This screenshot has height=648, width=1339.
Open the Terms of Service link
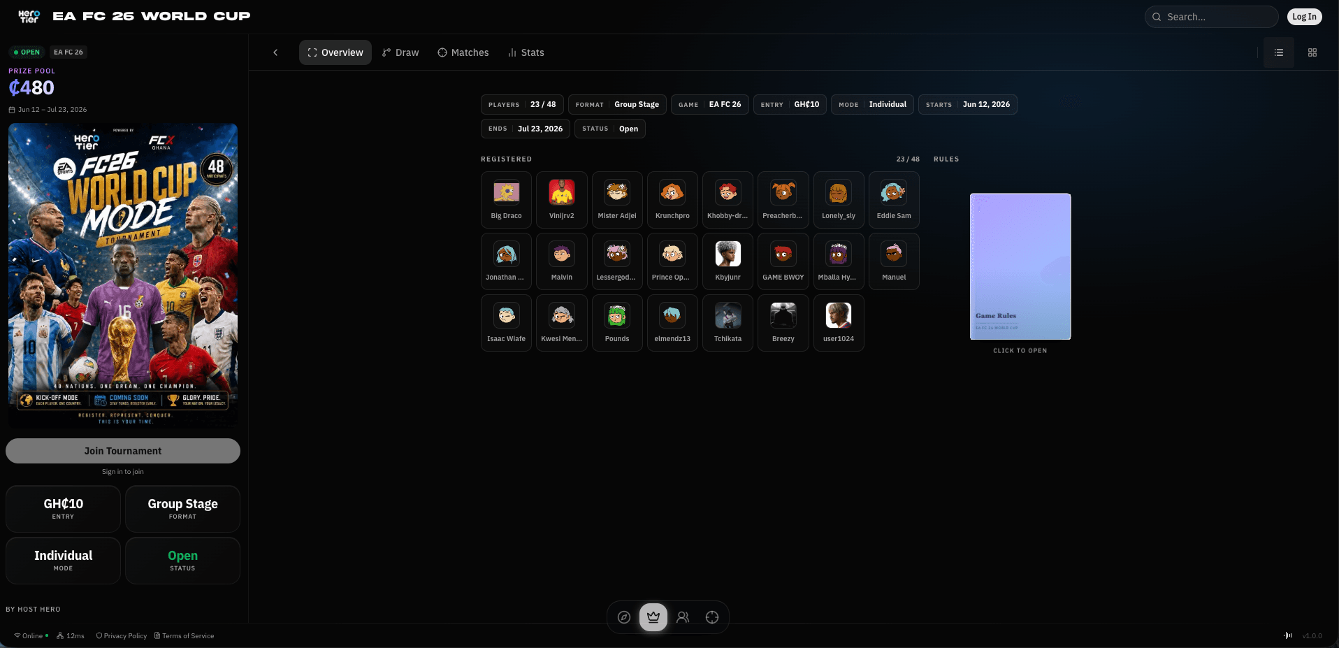(184, 636)
